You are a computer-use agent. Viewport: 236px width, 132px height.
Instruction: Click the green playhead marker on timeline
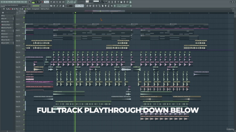click(x=75, y=13)
